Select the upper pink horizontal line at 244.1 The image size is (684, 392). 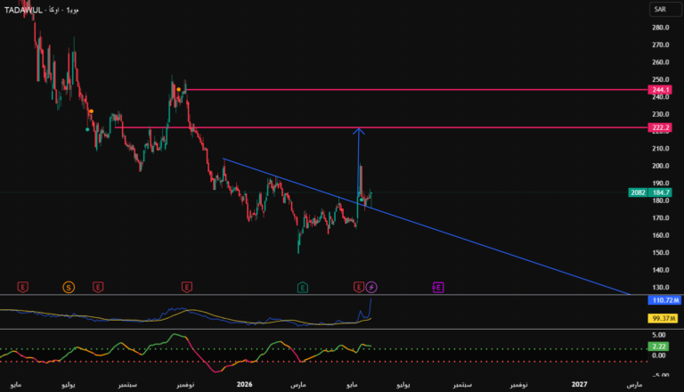point(417,90)
